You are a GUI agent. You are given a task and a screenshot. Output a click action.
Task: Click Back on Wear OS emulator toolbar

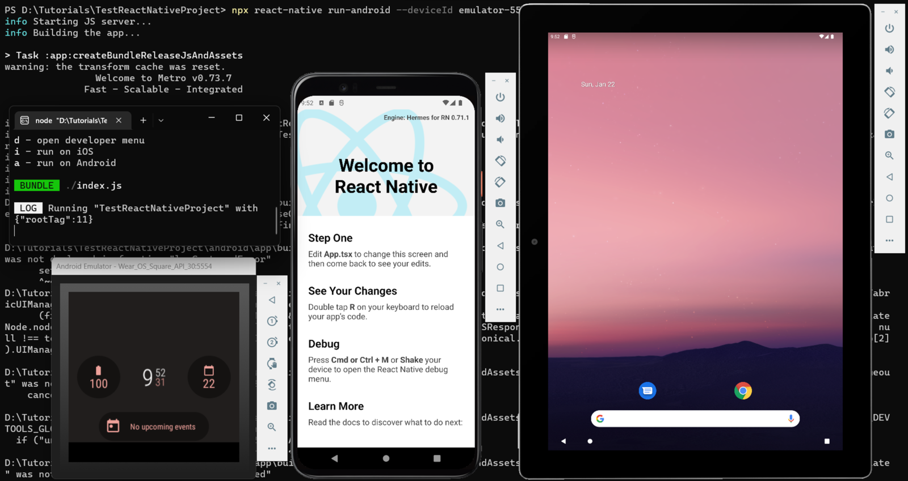(x=272, y=300)
